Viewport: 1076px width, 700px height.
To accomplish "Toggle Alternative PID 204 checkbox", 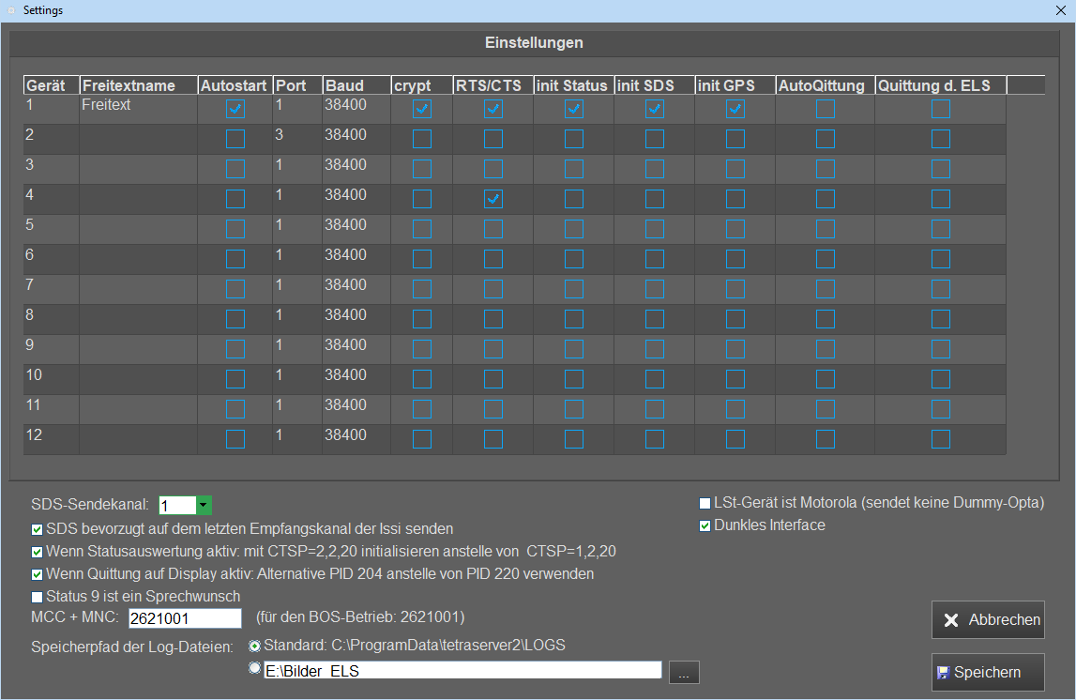I will (38, 574).
